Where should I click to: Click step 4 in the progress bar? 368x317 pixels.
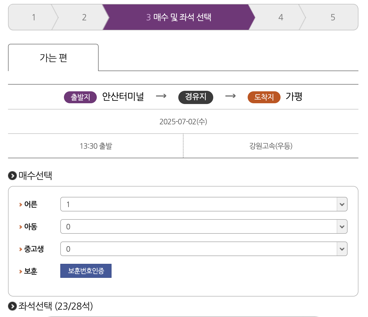(281, 17)
